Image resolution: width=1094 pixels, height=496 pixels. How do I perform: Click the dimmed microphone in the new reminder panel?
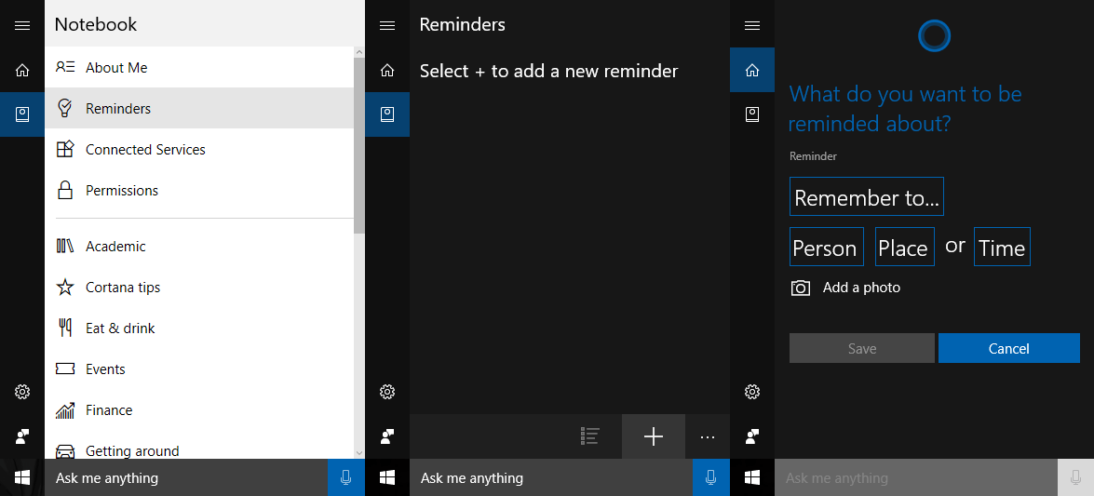(x=1076, y=478)
